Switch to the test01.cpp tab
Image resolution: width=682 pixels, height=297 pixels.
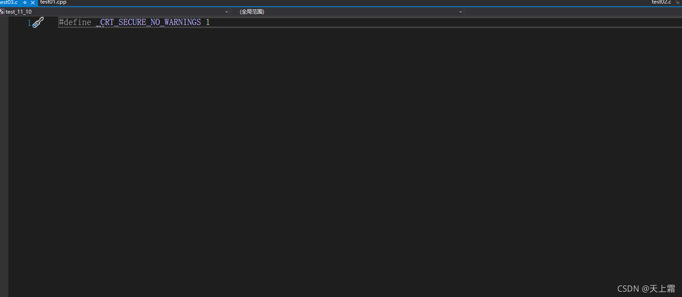[x=53, y=2]
